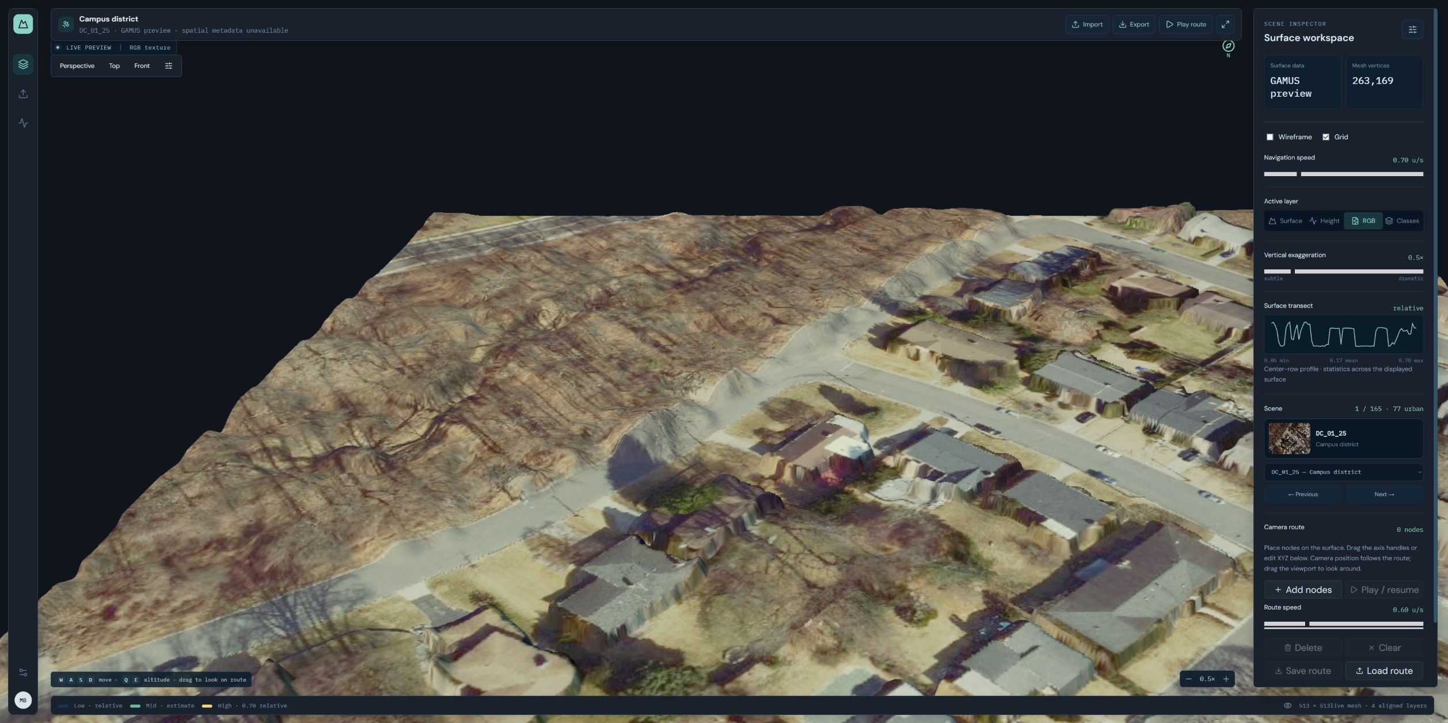This screenshot has height=723, width=1448.
Task: Click the Campus district scene icon in header
Action: pyautogui.click(x=66, y=24)
